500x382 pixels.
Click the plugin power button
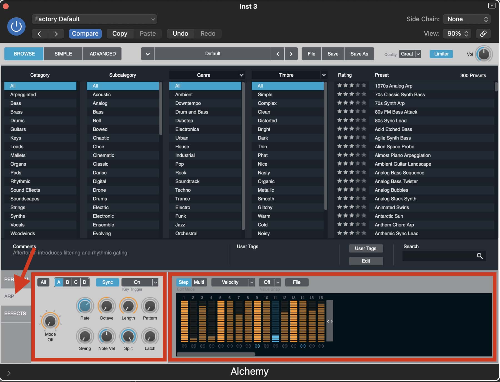point(16,26)
